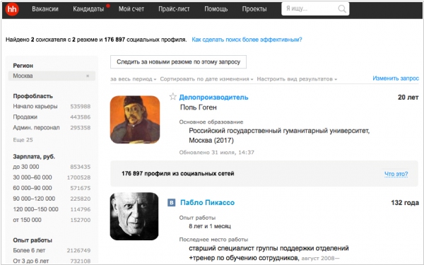The height and width of the screenshot is (265, 424).
Task: Click the Изменить запрос link
Action: click(396, 78)
